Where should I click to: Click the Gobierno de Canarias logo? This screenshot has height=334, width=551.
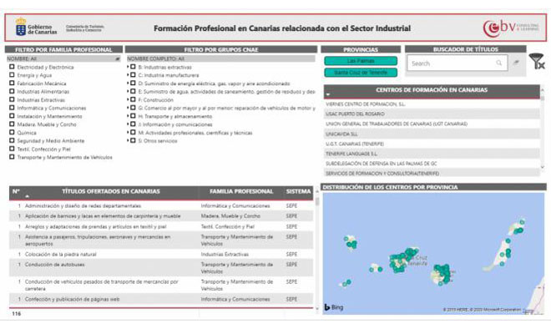(37, 28)
